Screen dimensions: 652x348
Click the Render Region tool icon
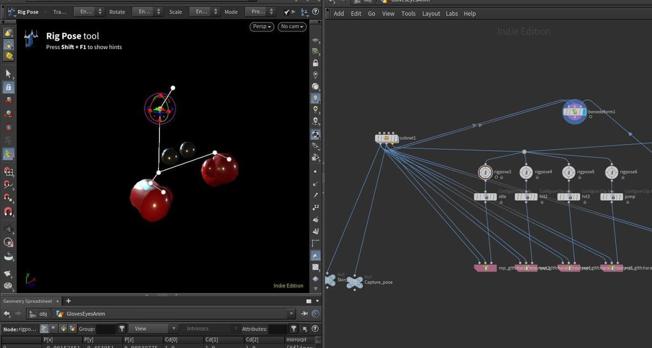[9, 243]
